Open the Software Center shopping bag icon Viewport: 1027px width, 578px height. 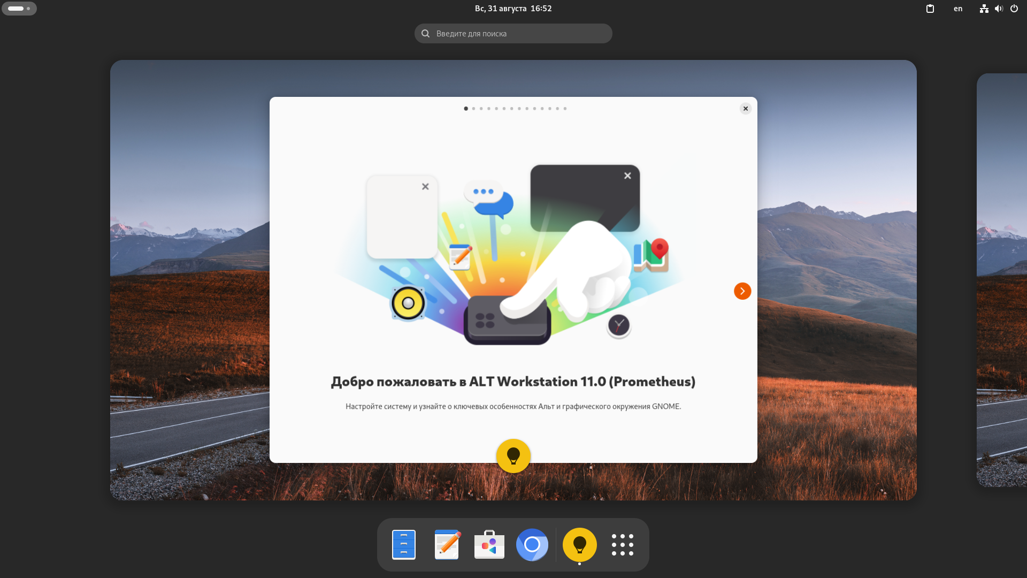point(489,545)
